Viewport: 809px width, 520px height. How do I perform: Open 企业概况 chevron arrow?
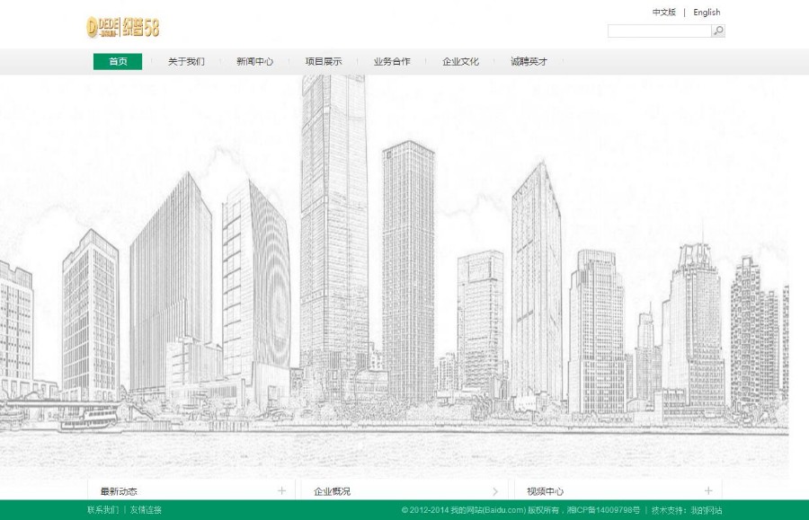click(x=495, y=491)
